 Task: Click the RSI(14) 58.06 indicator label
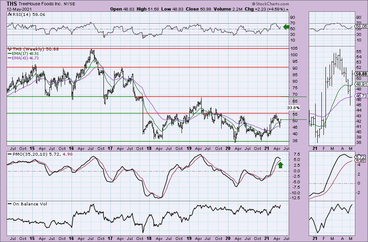tap(28, 15)
